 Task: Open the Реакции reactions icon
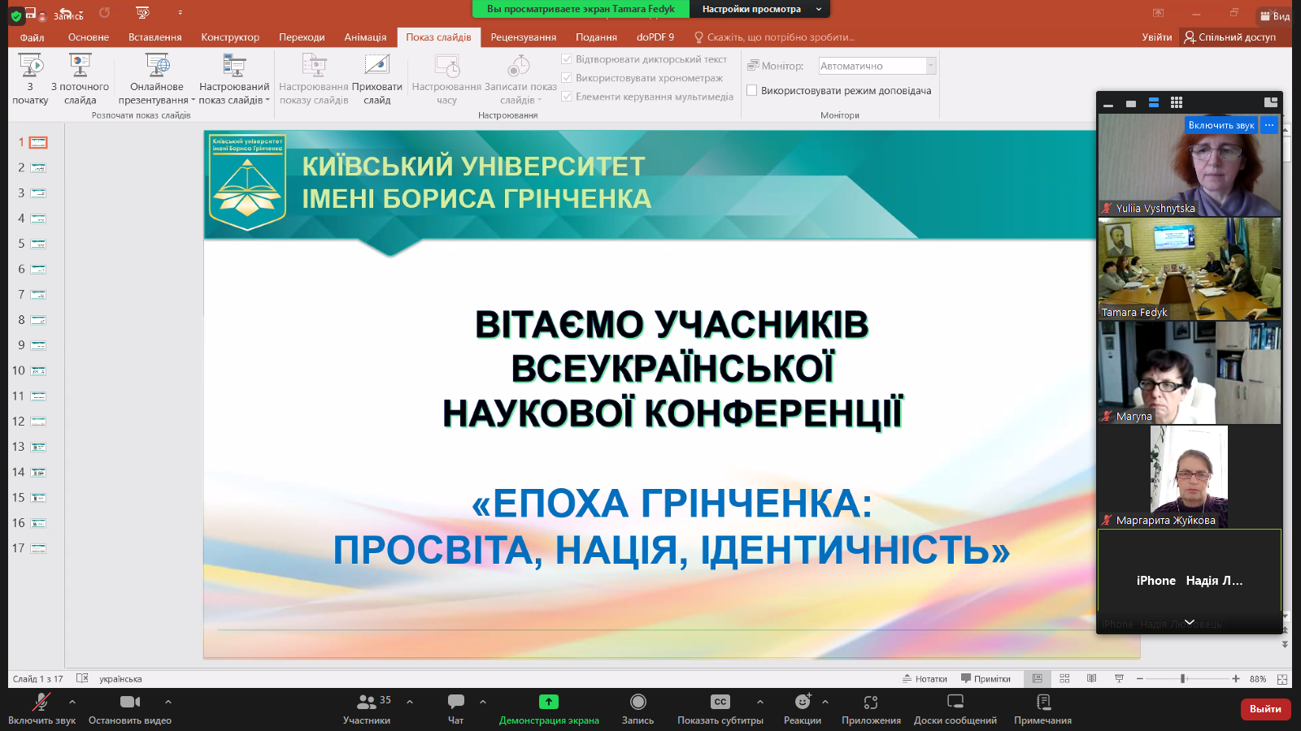point(803,703)
